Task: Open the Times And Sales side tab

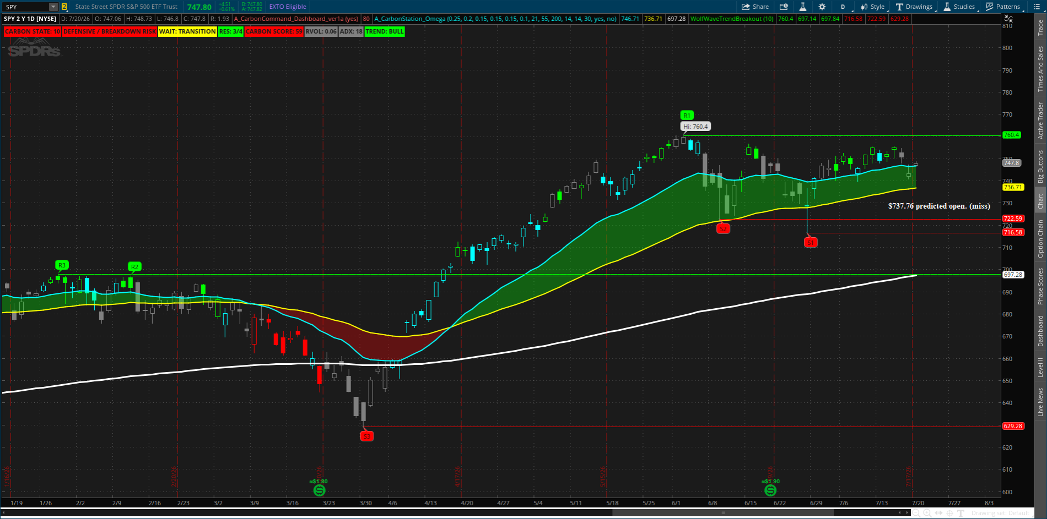Action: coord(1040,69)
